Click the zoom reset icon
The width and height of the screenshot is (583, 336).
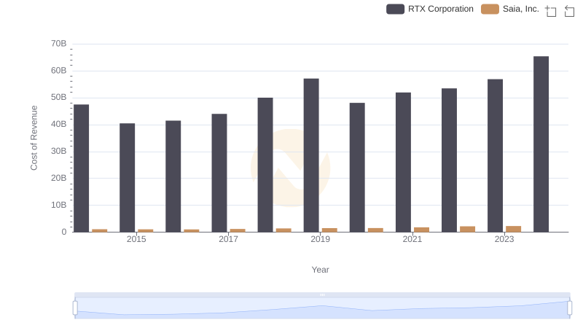click(569, 11)
